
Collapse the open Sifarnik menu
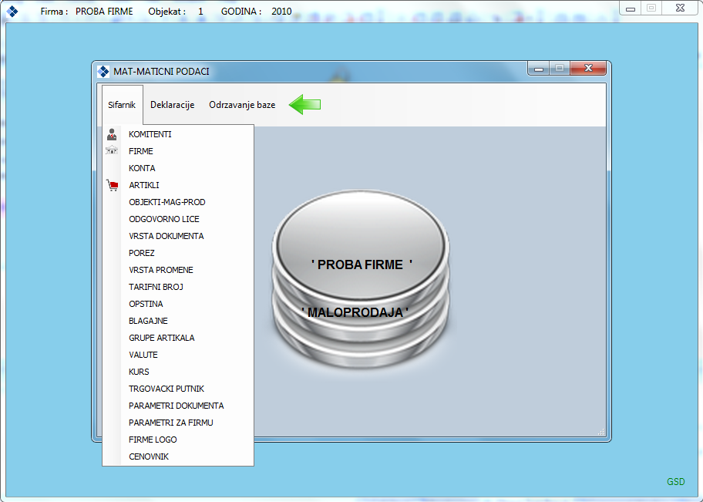pos(122,105)
